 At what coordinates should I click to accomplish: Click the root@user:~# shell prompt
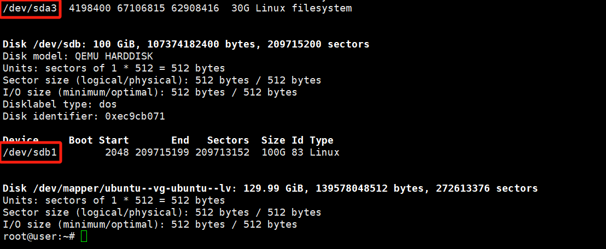pos(38,236)
